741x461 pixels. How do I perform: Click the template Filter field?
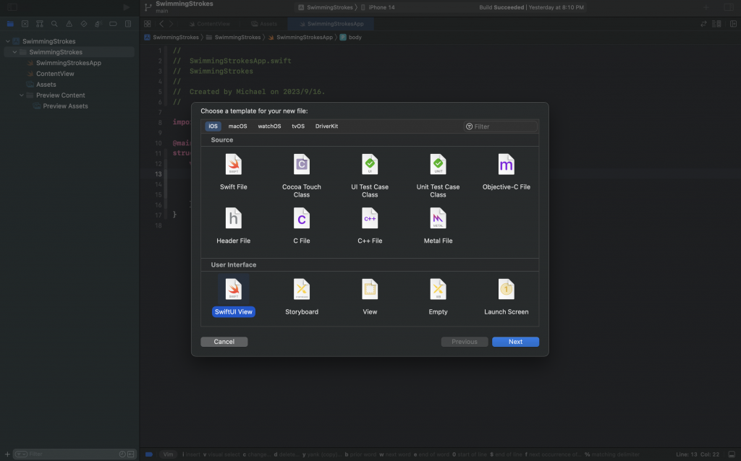coord(501,126)
